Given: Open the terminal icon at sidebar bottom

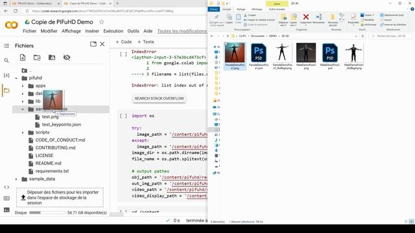Looking at the screenshot, I should pos(6,210).
